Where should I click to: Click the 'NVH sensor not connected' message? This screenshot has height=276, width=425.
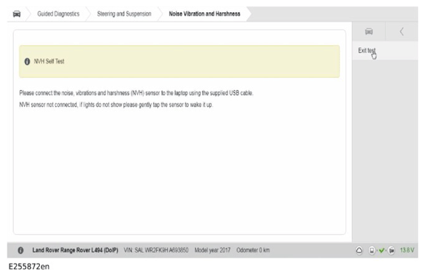pos(116,105)
